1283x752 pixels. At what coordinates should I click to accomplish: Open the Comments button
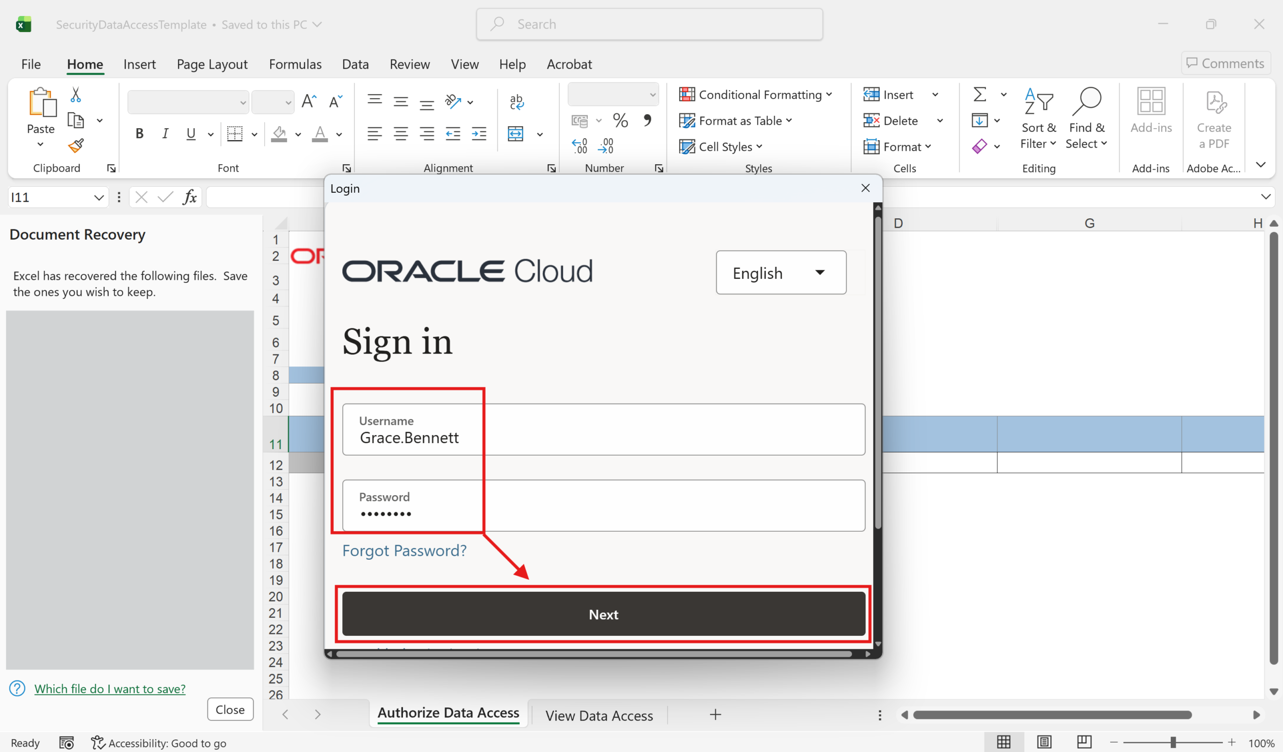pyautogui.click(x=1225, y=63)
